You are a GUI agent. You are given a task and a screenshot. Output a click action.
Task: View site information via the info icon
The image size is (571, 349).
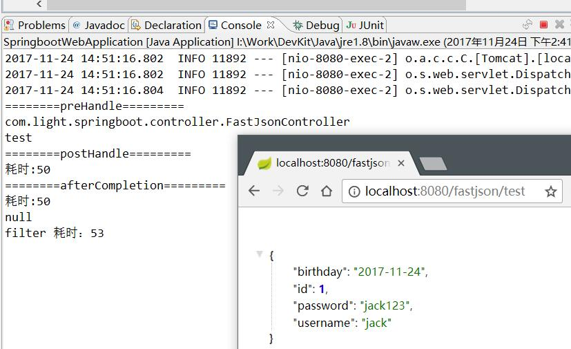pyautogui.click(x=354, y=191)
